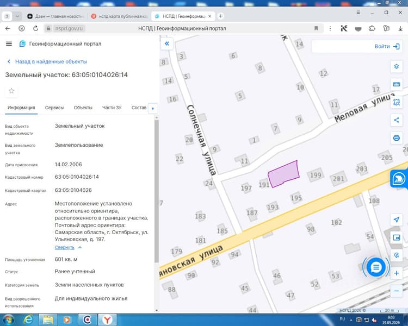The height and width of the screenshot is (326, 408).
Task: Switch to the Объекты tab
Action: coord(83,108)
